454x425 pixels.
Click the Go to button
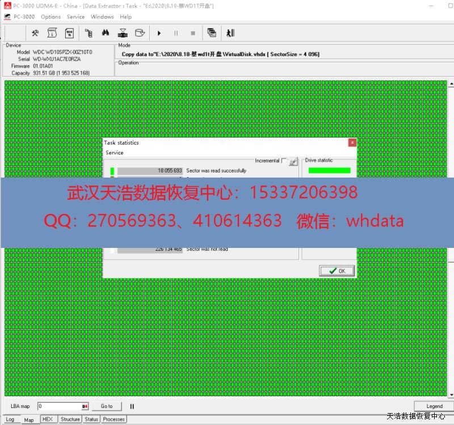(x=107, y=406)
